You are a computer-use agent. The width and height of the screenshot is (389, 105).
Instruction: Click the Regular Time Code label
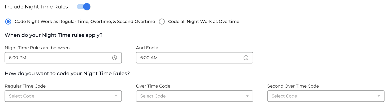pos(25,86)
